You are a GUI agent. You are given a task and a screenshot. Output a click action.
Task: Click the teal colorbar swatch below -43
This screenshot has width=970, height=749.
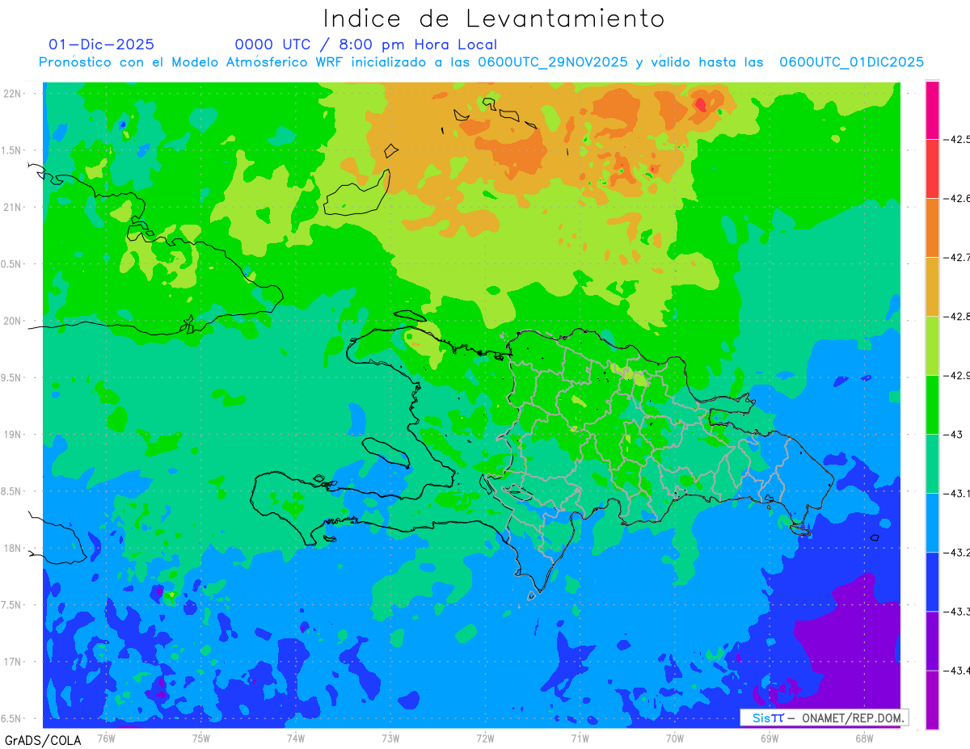tap(932, 464)
